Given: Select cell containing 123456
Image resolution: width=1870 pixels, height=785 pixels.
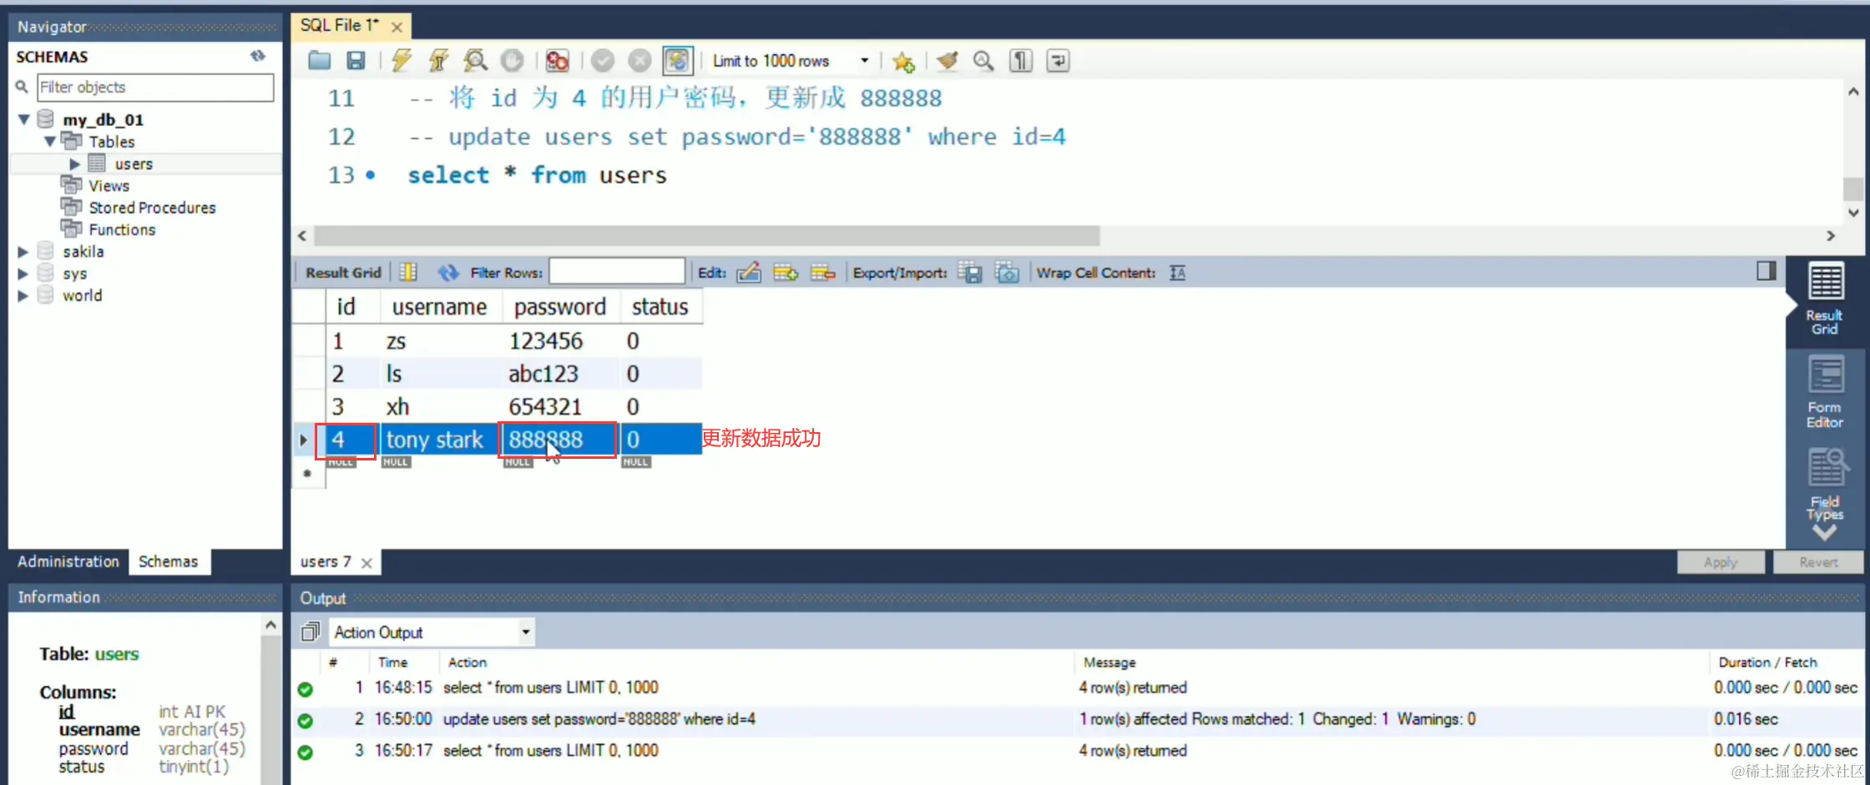Looking at the screenshot, I should (x=561, y=340).
